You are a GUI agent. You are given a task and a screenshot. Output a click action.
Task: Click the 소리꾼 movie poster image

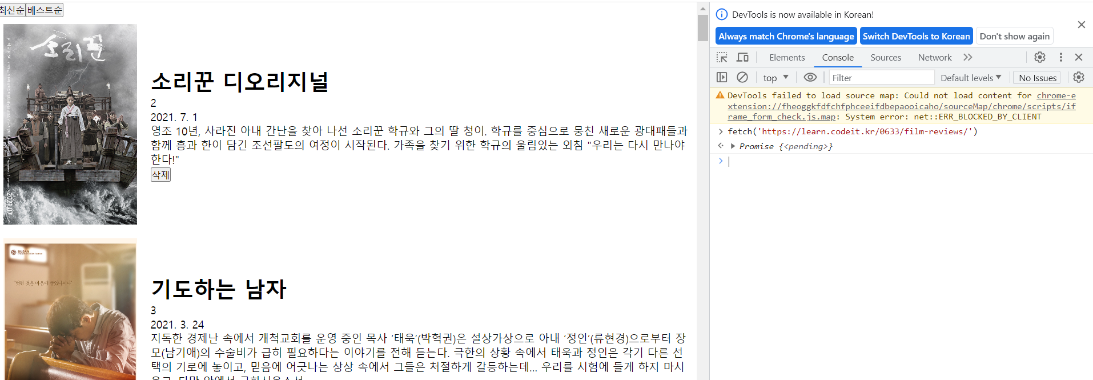(x=70, y=124)
